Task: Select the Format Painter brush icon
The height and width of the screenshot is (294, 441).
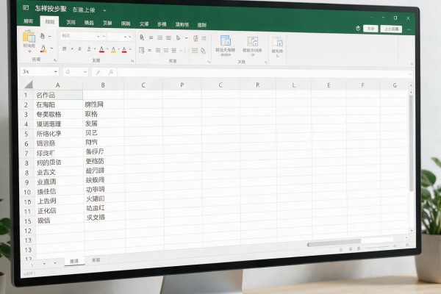Action: [43, 49]
